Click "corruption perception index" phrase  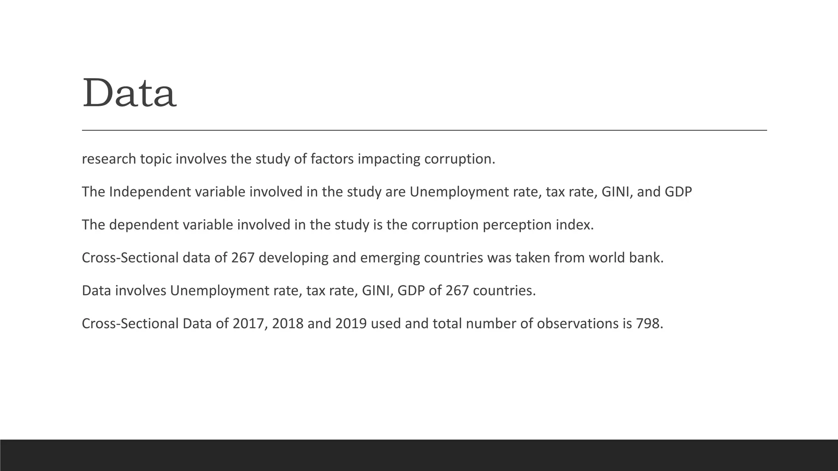pyautogui.click(x=502, y=225)
